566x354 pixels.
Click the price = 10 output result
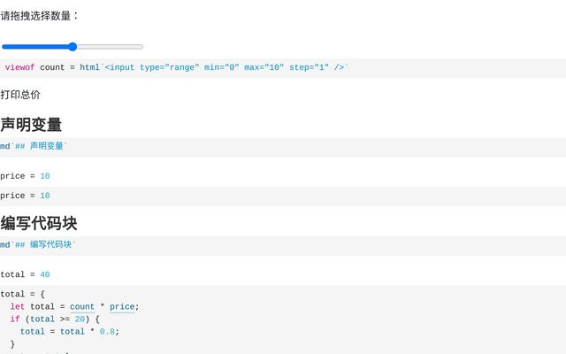[x=25, y=176]
